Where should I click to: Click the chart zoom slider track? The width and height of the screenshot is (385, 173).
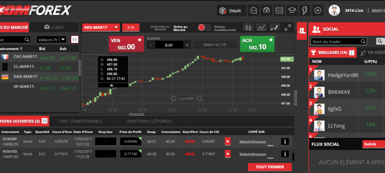click(x=186, y=99)
